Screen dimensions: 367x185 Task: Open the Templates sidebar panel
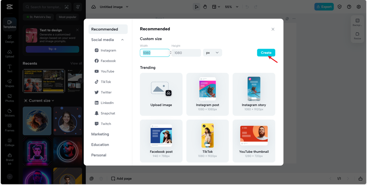point(9,24)
